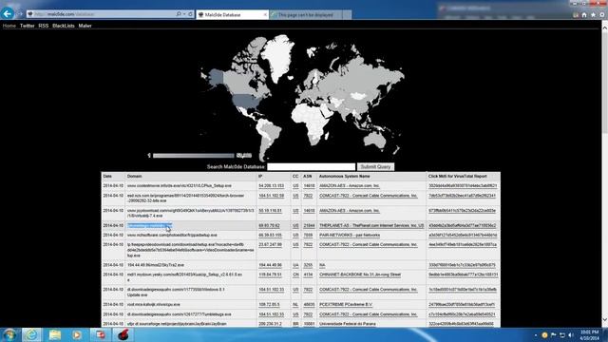Viewport: 608px width, 342px height.
Task: Open a new blank tab
Action: pyautogui.click(x=347, y=15)
